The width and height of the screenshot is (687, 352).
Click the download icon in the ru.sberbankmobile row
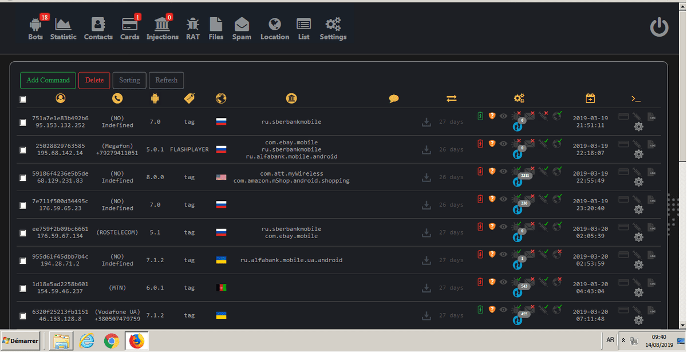coord(426,122)
